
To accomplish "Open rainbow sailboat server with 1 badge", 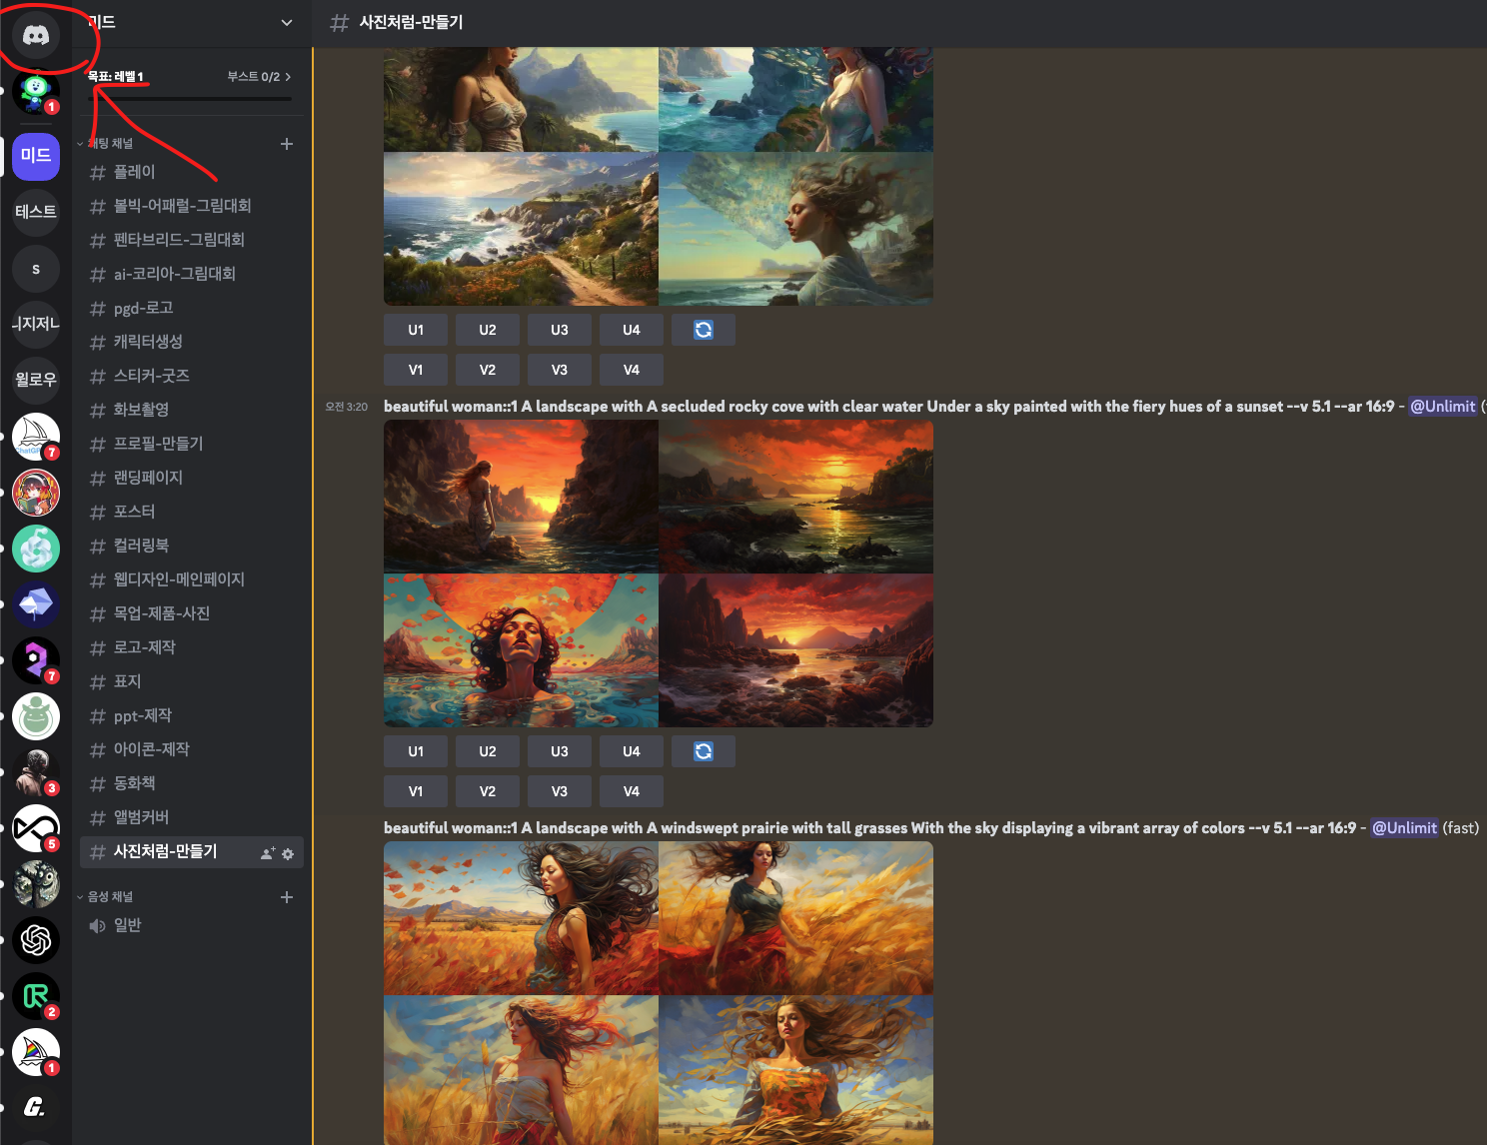I will (36, 1052).
